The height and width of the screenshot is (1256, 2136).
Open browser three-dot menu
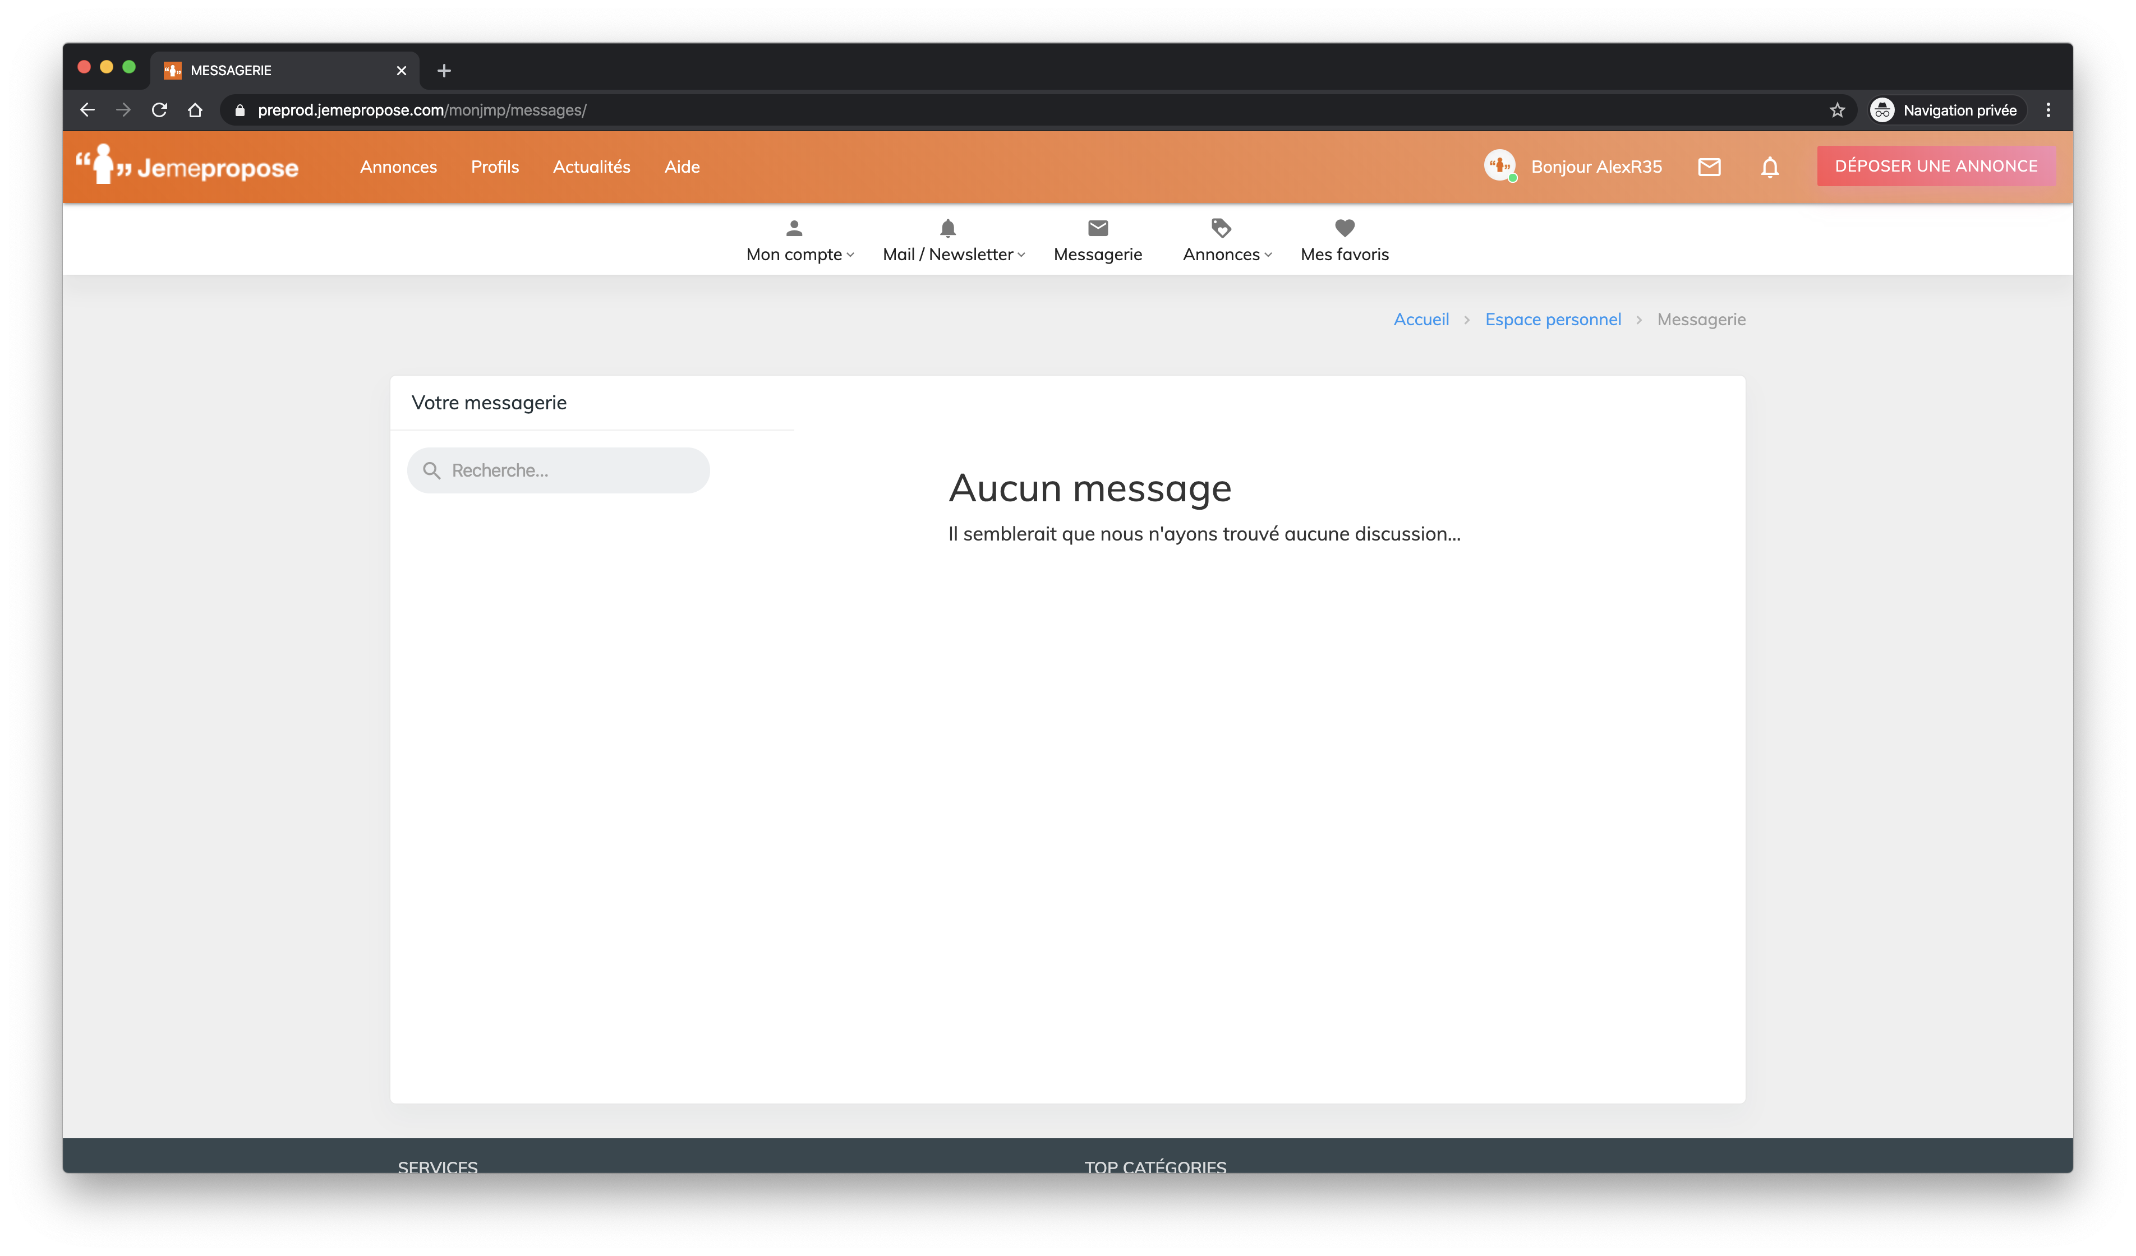tap(2048, 110)
